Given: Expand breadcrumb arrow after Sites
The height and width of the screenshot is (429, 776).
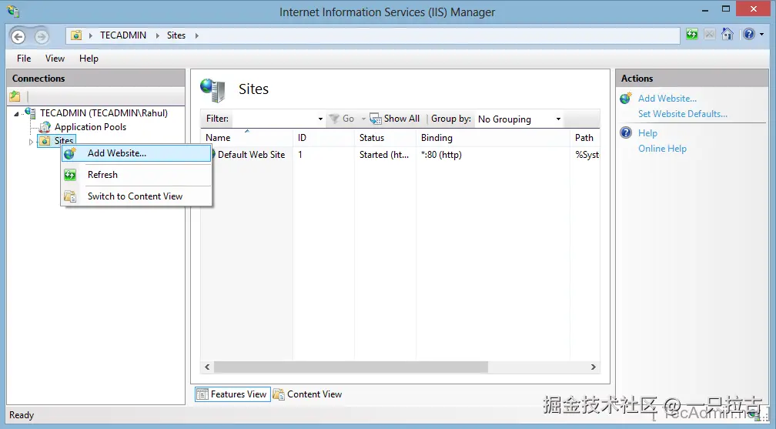Looking at the screenshot, I should pos(196,35).
